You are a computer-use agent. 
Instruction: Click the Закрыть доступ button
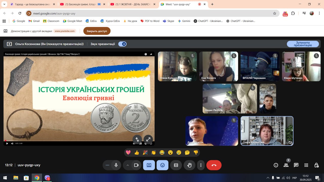tap(97, 31)
